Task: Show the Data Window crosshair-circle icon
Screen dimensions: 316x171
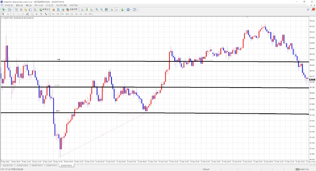Action: tap(21, 10)
